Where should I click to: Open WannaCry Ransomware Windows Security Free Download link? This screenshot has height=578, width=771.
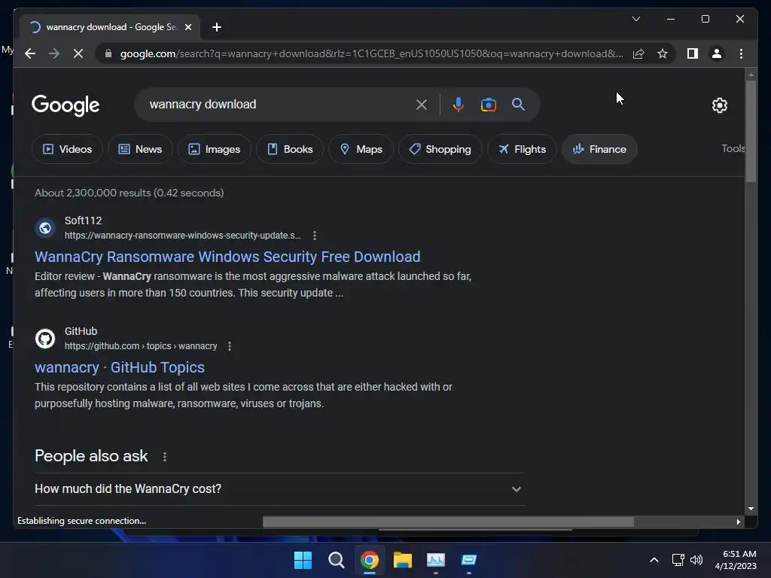pos(227,257)
